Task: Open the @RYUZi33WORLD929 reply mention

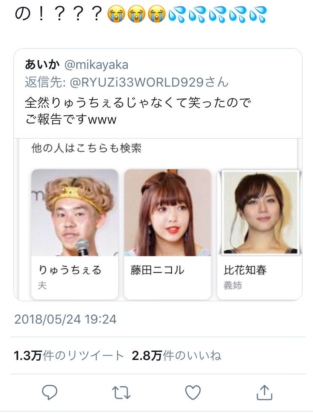Action: pyautogui.click(x=136, y=82)
